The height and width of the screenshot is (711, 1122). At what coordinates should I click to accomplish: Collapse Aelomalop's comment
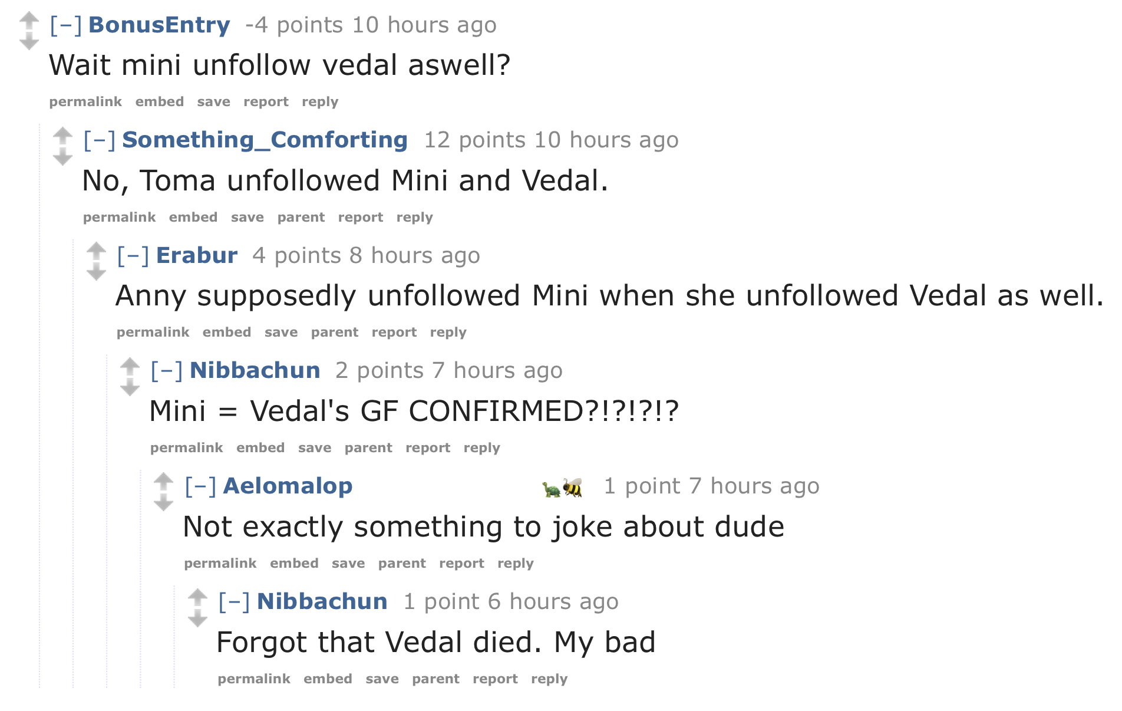coord(200,486)
